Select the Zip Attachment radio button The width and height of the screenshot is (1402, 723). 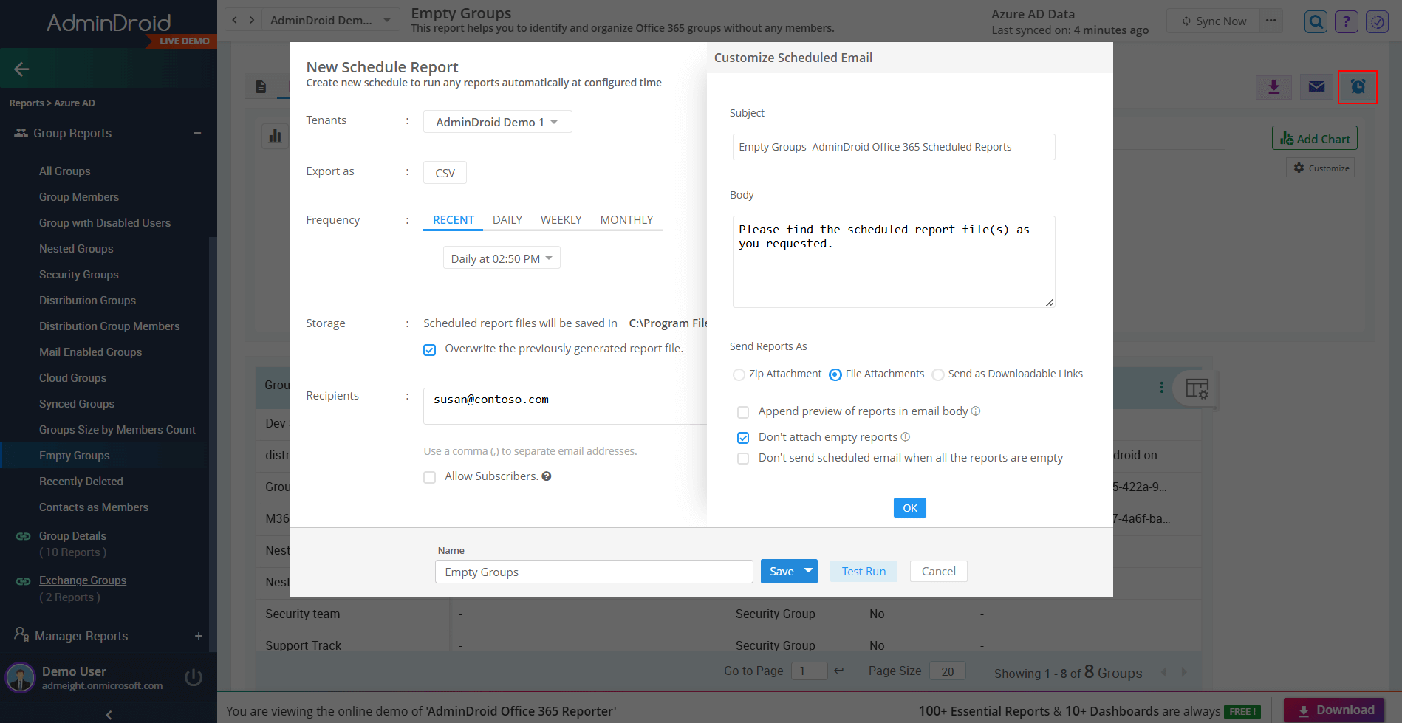click(x=739, y=374)
